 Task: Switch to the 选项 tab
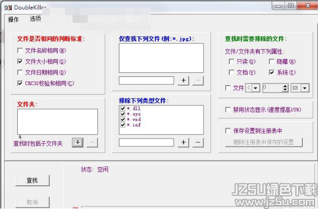coord(35,19)
